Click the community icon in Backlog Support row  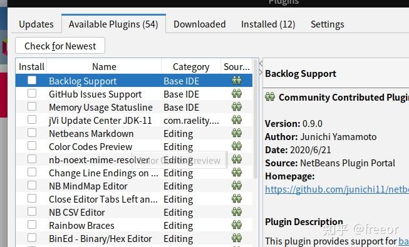237,81
